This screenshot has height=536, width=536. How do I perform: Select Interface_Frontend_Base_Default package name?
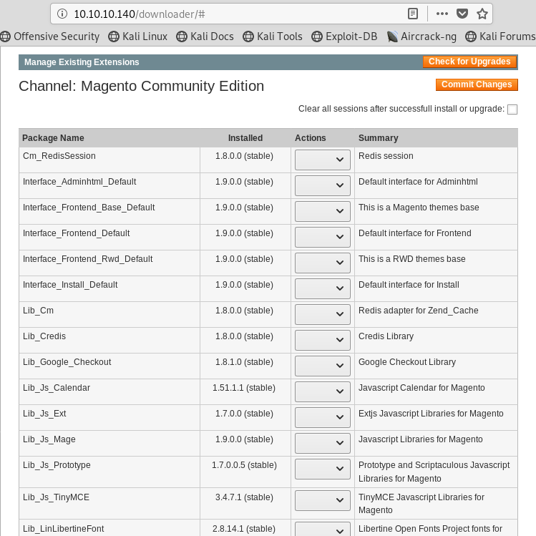(x=89, y=208)
